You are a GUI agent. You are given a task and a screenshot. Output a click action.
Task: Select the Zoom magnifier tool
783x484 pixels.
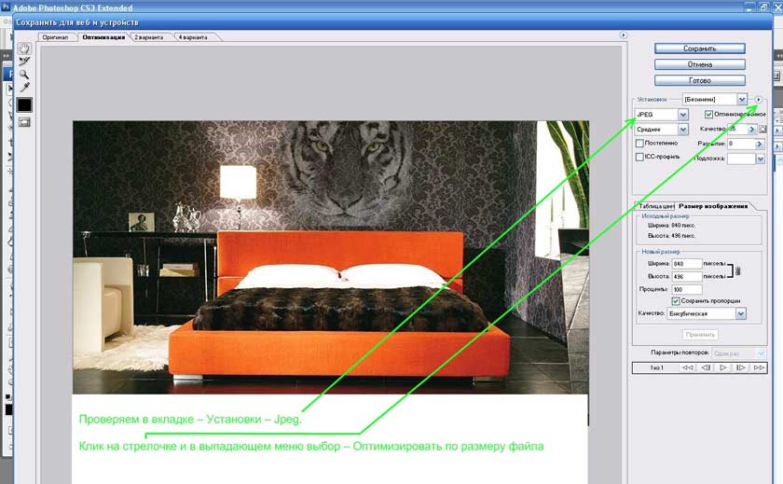24,74
